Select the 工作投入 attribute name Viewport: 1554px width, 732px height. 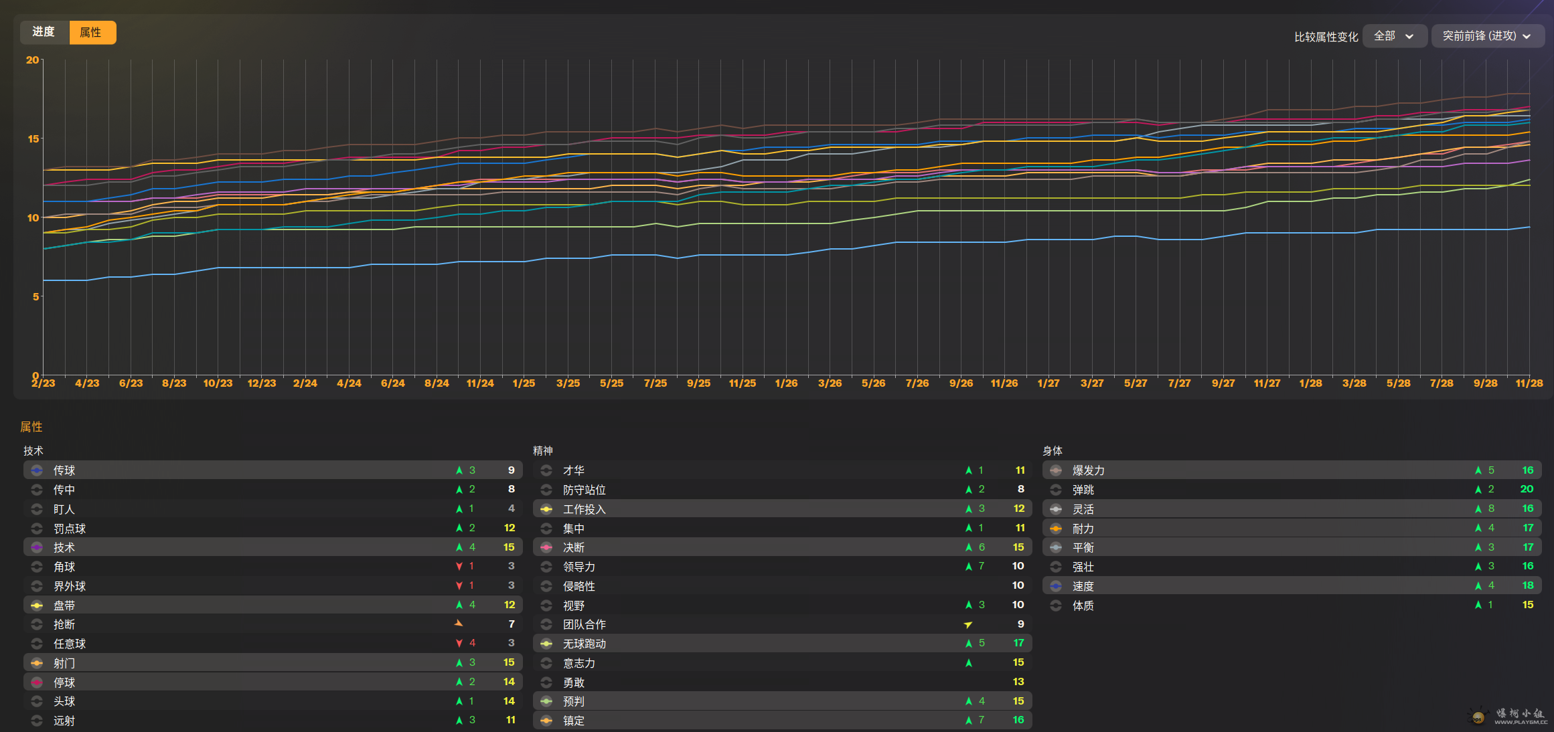[585, 509]
